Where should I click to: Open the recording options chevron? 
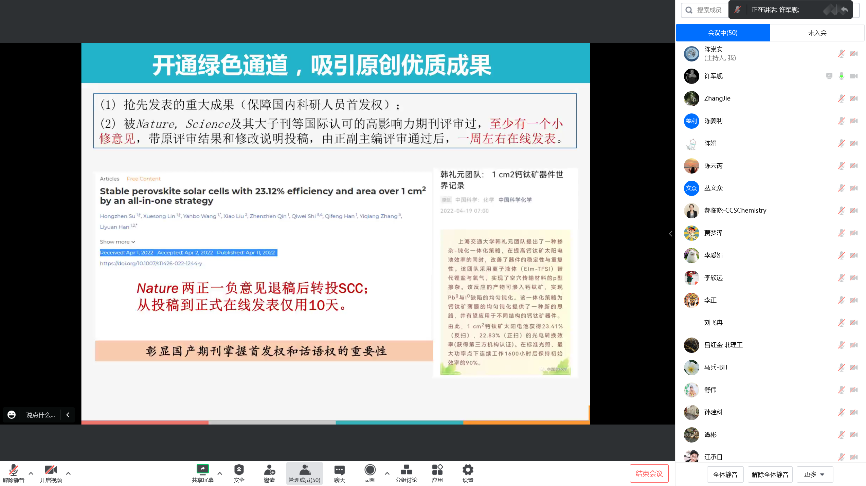(x=387, y=474)
